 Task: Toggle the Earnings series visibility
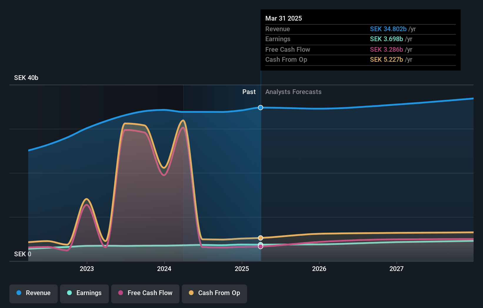[x=84, y=294]
